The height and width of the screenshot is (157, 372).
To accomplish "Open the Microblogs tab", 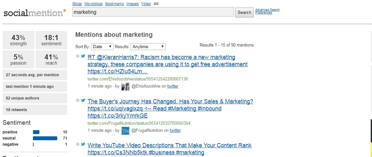I will 93,4.
